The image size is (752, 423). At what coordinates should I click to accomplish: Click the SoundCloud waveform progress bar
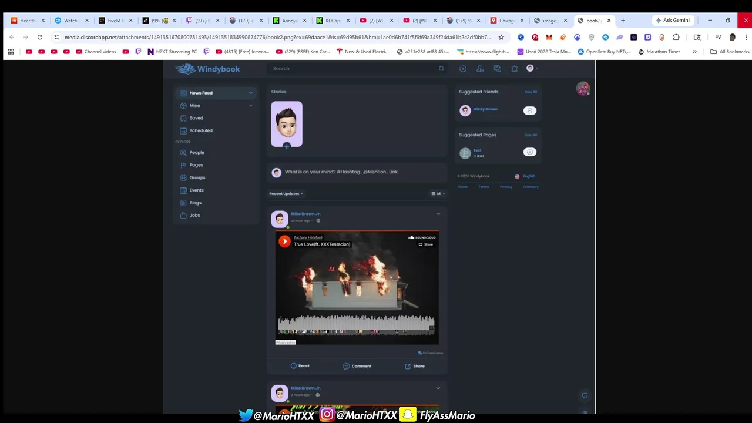pyautogui.click(x=357, y=325)
